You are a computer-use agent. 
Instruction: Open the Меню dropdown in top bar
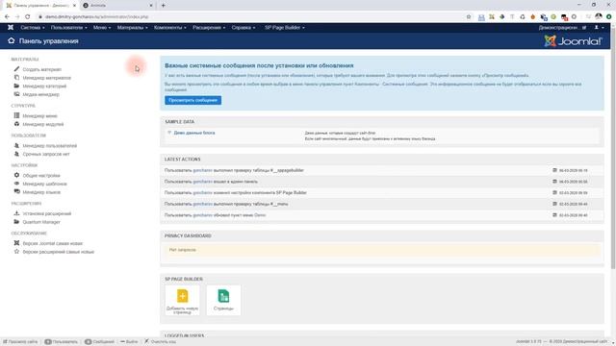[102, 28]
